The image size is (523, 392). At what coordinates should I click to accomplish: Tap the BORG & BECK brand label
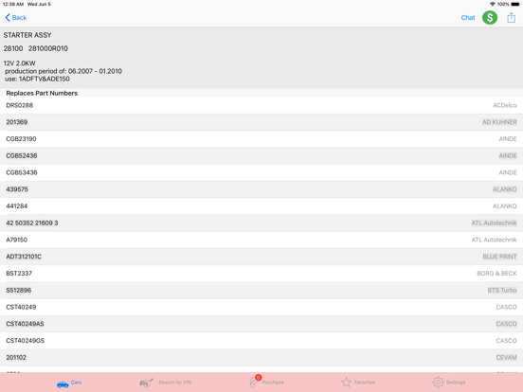click(x=496, y=274)
